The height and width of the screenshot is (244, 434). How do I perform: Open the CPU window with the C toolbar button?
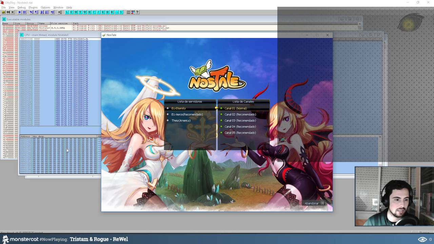(94, 12)
